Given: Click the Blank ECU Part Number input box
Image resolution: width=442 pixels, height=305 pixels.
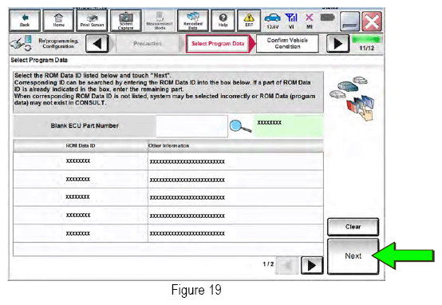Looking at the screenshot, I should (x=191, y=126).
